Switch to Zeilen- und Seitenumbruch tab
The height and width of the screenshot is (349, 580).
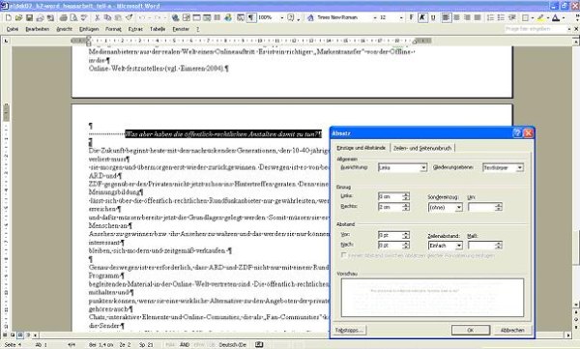click(x=422, y=148)
